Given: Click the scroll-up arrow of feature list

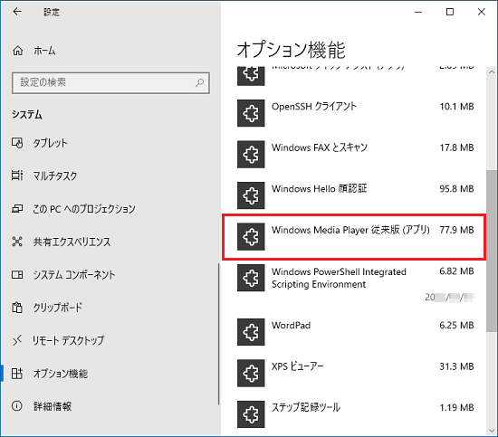Looking at the screenshot, I should tap(492, 72).
